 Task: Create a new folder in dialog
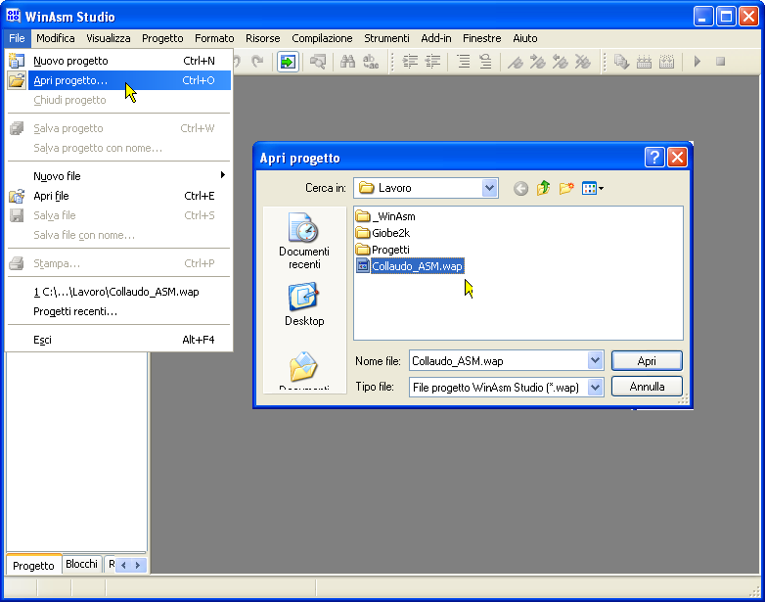coord(566,188)
